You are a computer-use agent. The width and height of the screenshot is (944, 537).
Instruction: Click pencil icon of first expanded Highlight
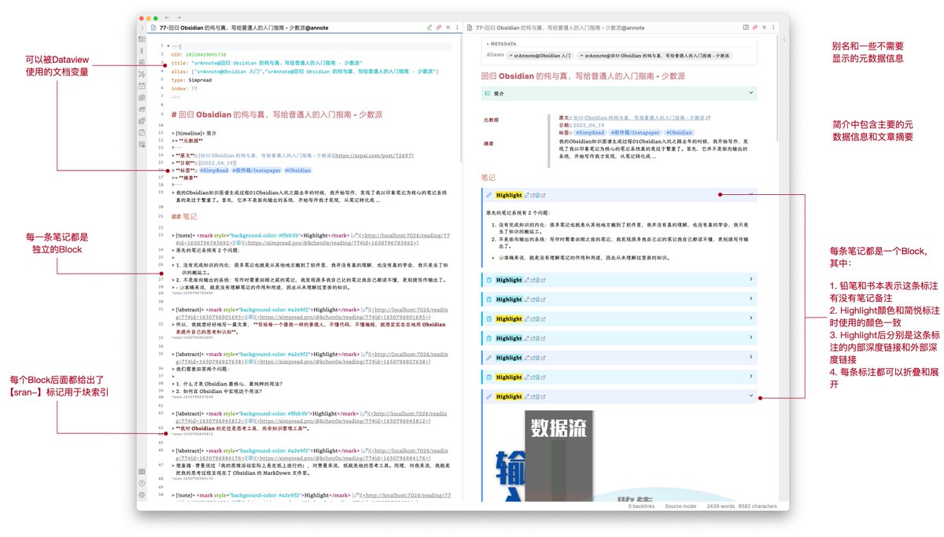[x=489, y=195]
